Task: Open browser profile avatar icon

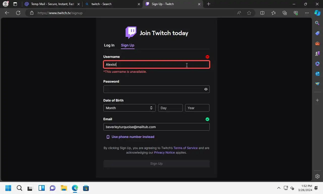Action: 5,4
